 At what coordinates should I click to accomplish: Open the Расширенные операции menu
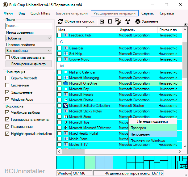click(115, 13)
